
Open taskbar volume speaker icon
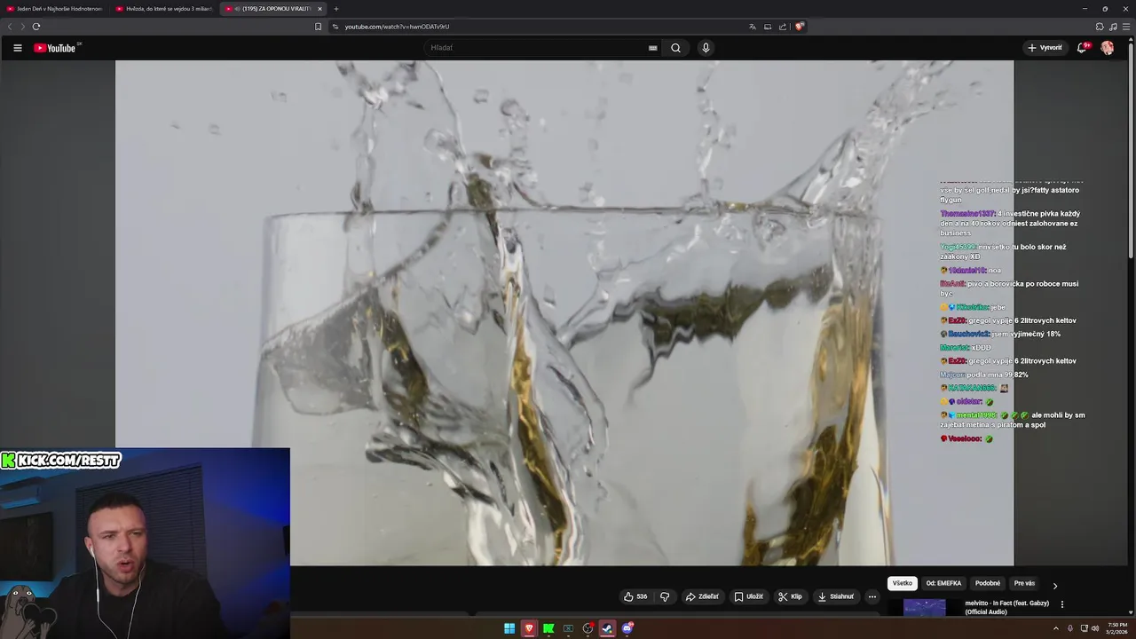click(x=1095, y=628)
